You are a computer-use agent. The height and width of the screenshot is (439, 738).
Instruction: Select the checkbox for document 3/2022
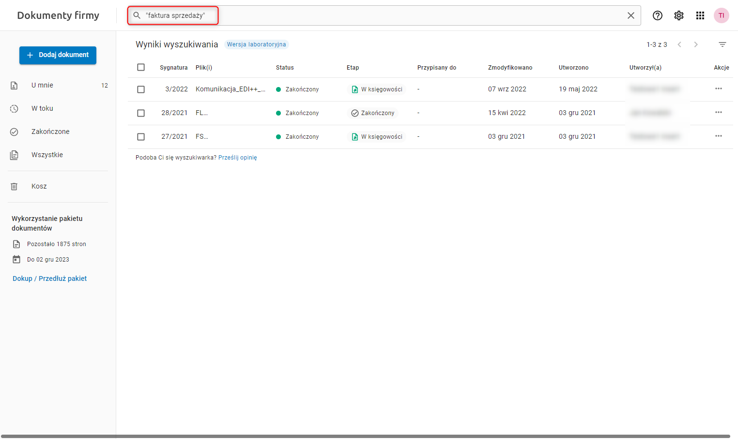141,89
